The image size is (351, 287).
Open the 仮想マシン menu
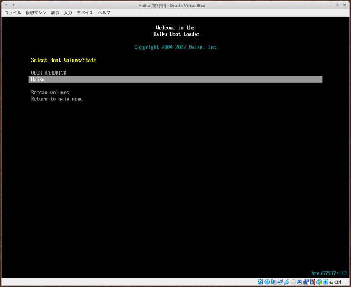click(36, 13)
